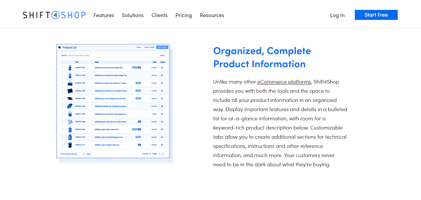This screenshot has height=200, width=421.
Task: Click the umbrella thumbnail for SAMPLE-1006
Action: pyautogui.click(x=70, y=106)
